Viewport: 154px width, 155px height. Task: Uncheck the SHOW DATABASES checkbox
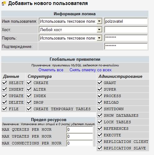[x=100, y=115]
